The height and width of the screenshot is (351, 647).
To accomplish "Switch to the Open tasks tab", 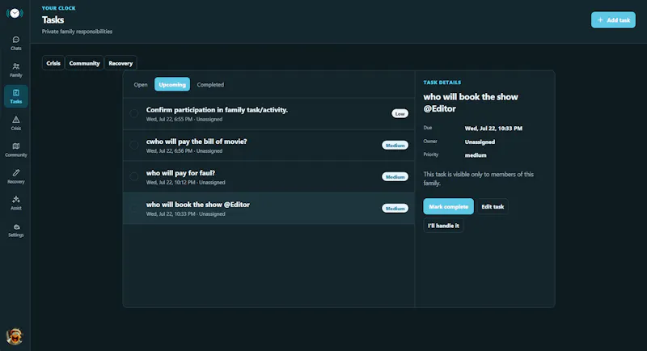I will point(140,84).
